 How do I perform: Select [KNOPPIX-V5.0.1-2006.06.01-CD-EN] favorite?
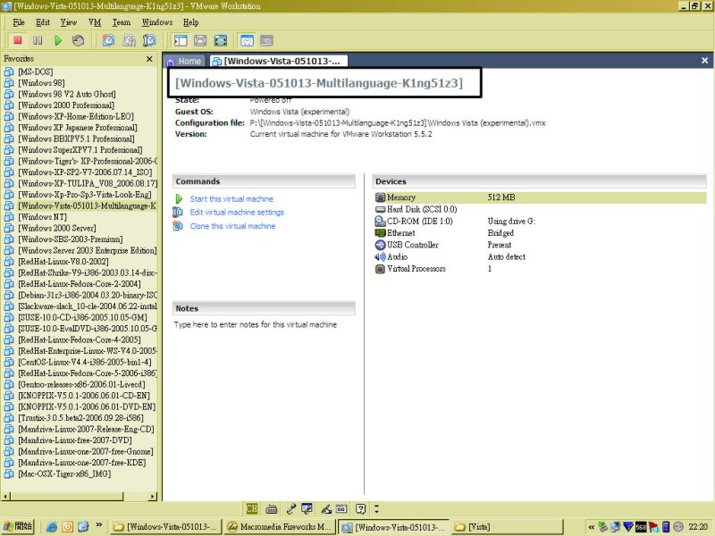click(x=84, y=395)
